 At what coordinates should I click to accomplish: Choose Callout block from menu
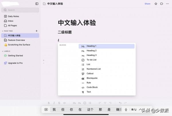tap(107, 74)
